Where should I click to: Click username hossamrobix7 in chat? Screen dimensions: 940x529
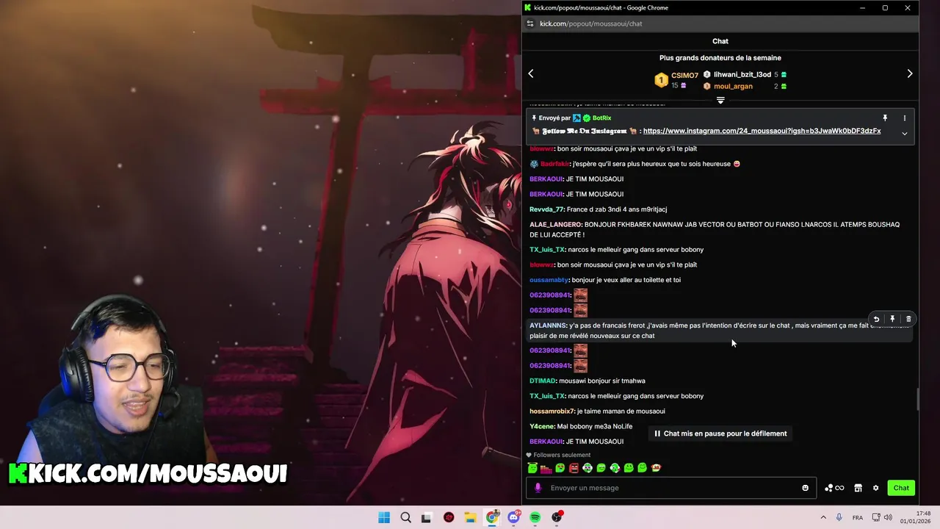(x=552, y=411)
